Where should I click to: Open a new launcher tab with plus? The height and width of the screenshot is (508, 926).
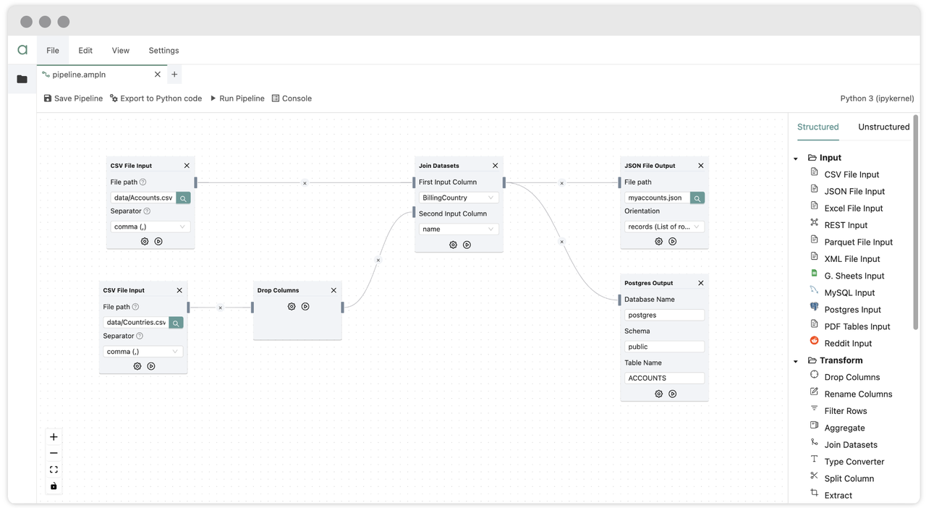pos(174,75)
